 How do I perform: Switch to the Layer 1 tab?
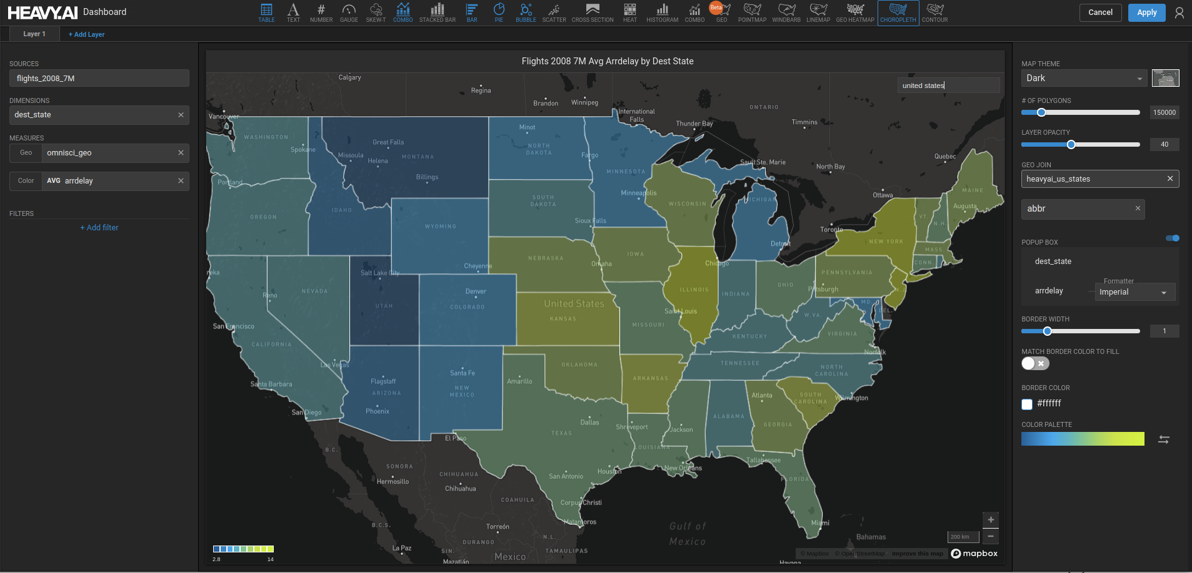(x=34, y=34)
